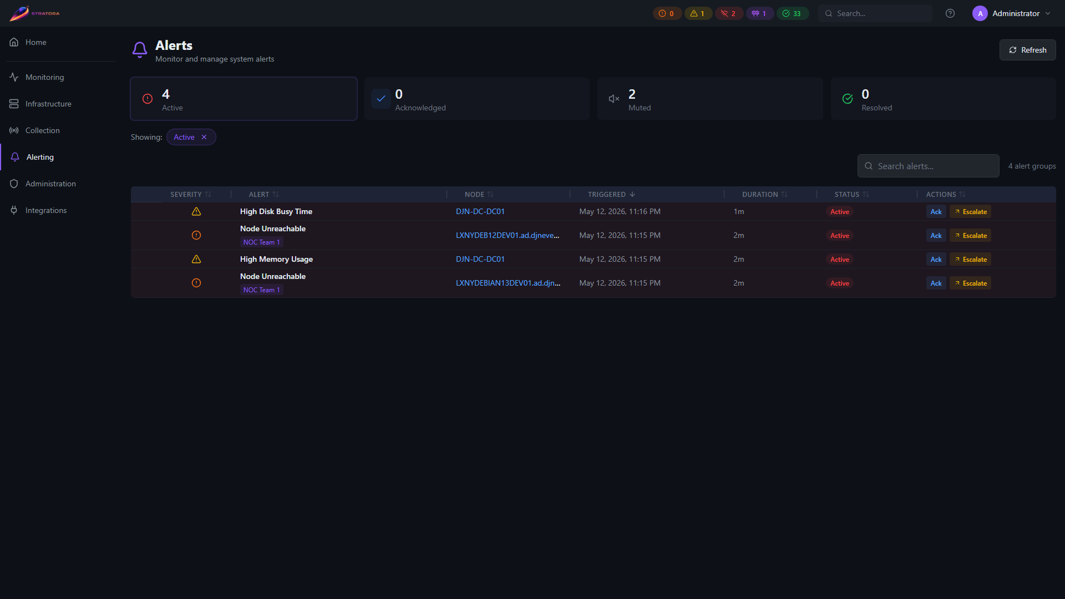Open DJN-DC-DC01 node link in Disk Busy row
1065x599 pixels.
click(480, 211)
